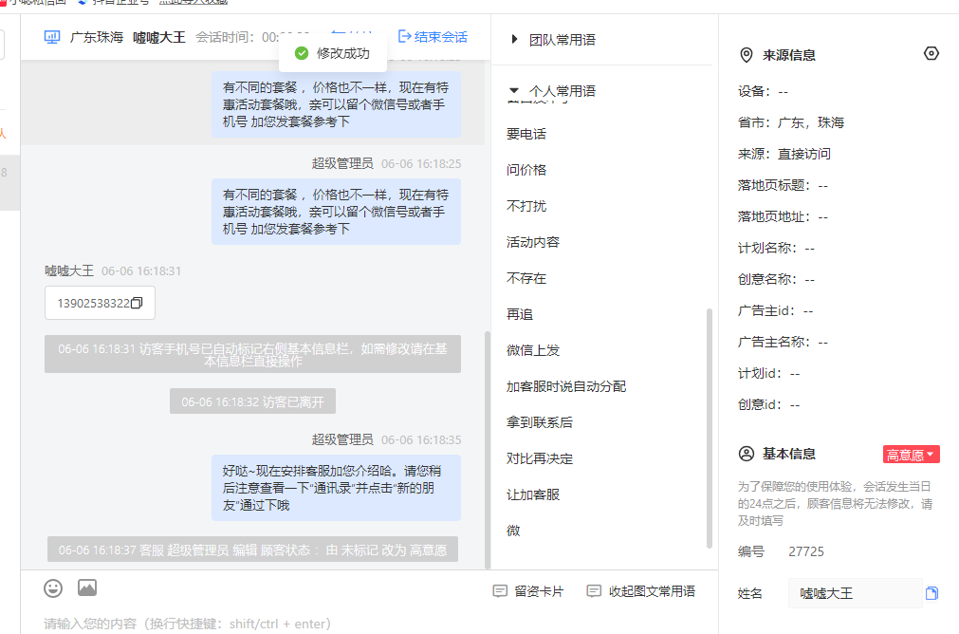Open the hexagon settings icon in 来源信息

click(931, 54)
